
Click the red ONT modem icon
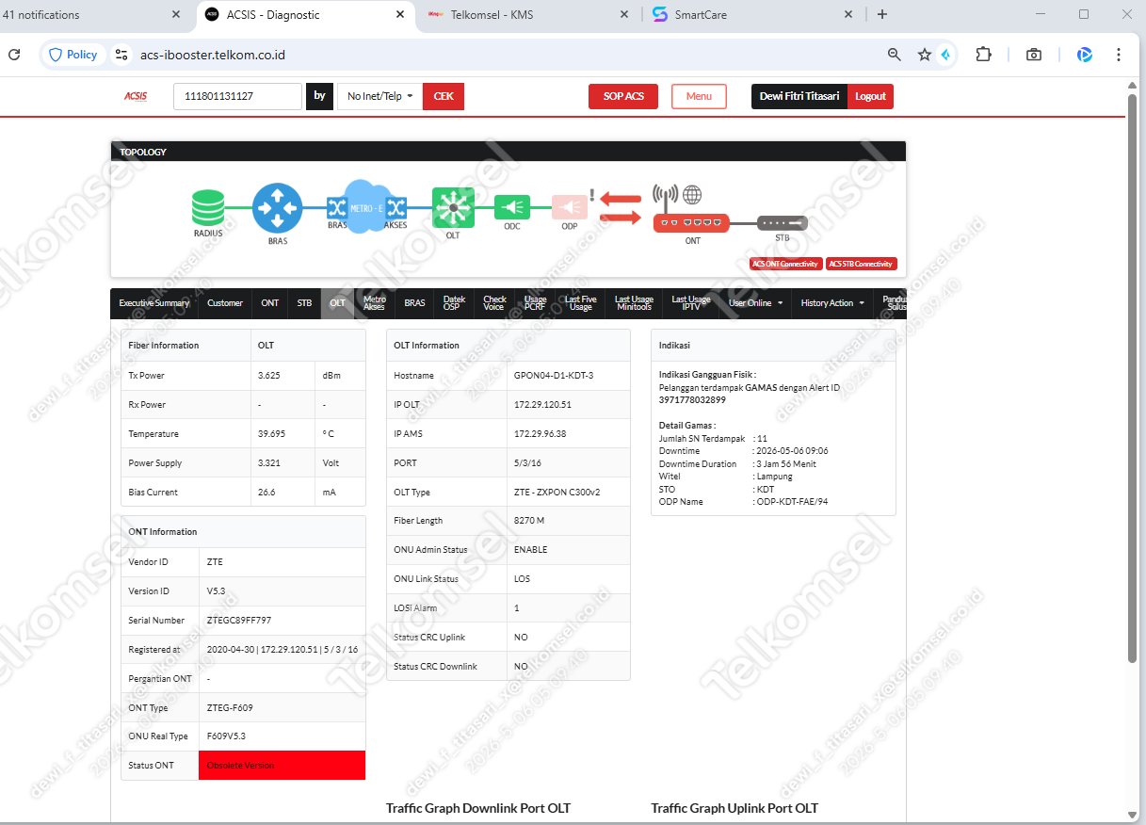[x=692, y=222]
